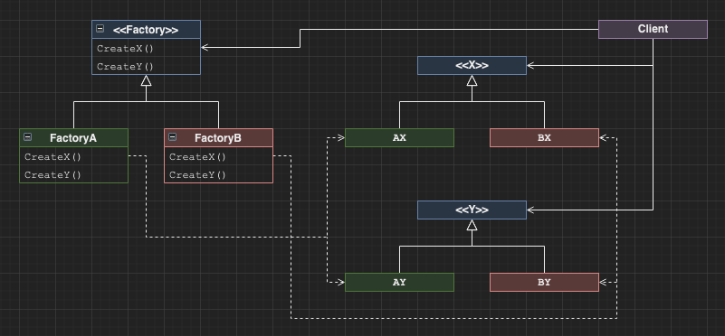Image resolution: width=725 pixels, height=336 pixels.
Task: Click the red BY class node
Action: [544, 282]
